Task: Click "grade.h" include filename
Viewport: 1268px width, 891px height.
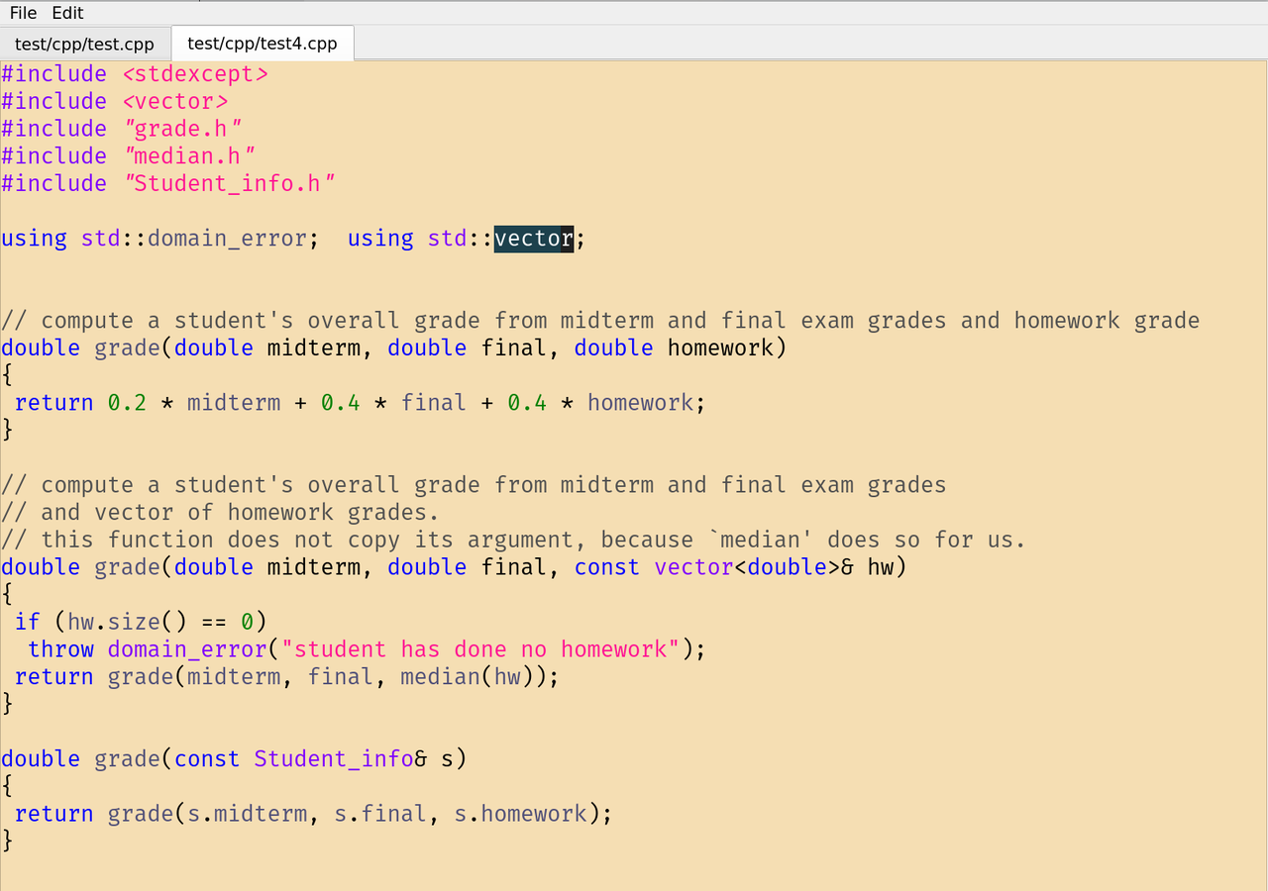Action: click(182, 129)
